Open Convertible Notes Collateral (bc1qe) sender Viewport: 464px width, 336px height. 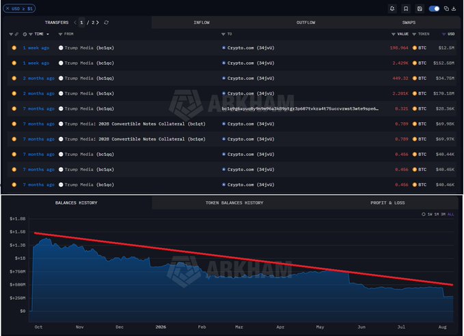point(135,139)
